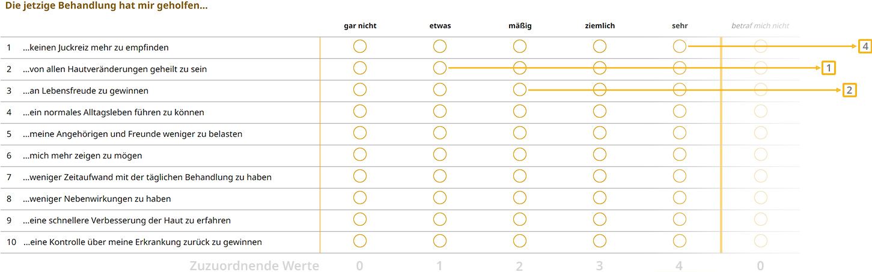Pick 'mäßig' for weniger Zeitaufwand row
This screenshot has height=272, width=872.
coord(520,176)
